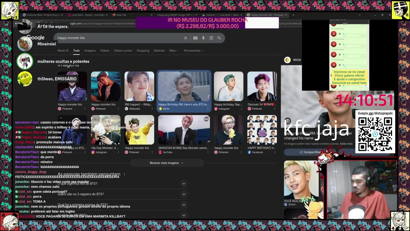
Task: Start voice search with the microphone icon
Action: pyautogui.click(x=203, y=38)
